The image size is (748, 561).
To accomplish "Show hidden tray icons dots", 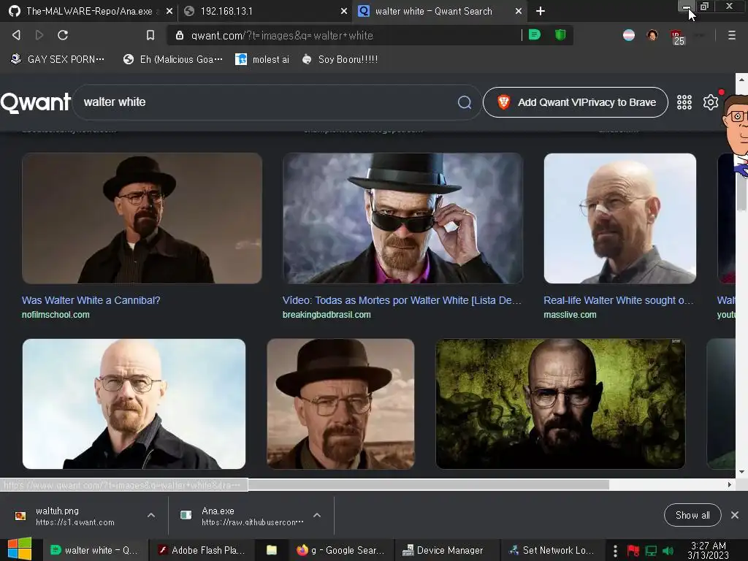I will tap(615, 551).
